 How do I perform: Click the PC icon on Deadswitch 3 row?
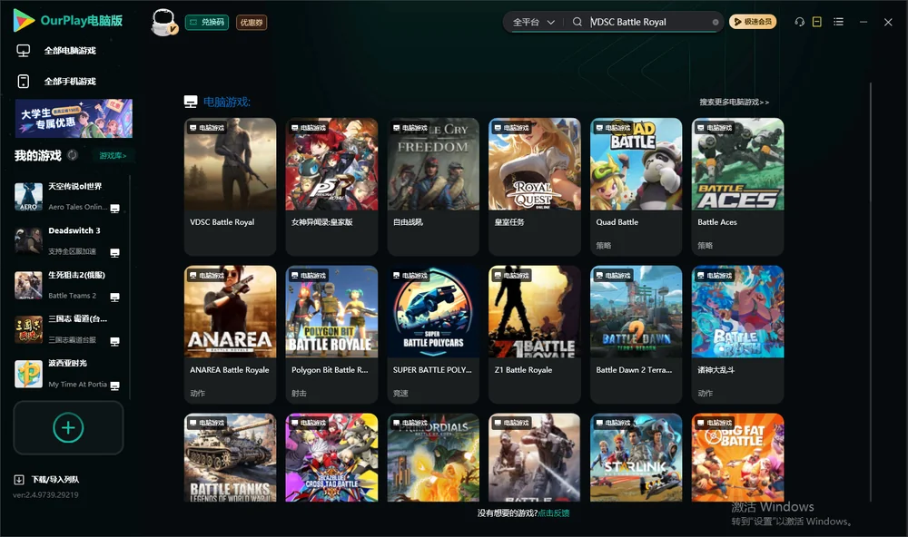click(114, 253)
